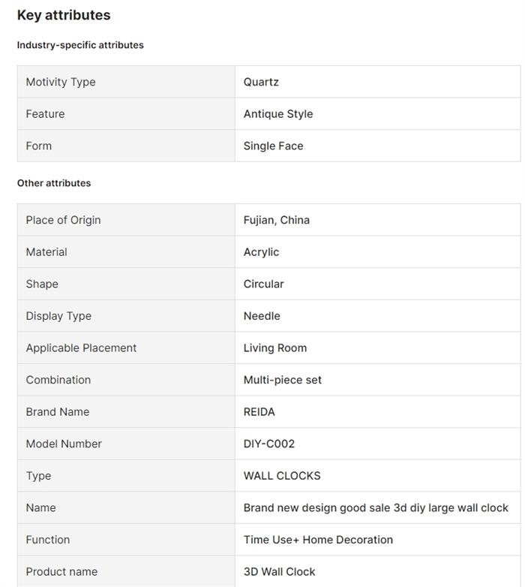Viewport: 525px width, 587px height.
Task: Select the Industry-specific attributes subheading
Action: (x=80, y=45)
